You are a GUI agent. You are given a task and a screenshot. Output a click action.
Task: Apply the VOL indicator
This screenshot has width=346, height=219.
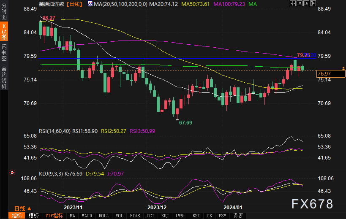pos(120,216)
